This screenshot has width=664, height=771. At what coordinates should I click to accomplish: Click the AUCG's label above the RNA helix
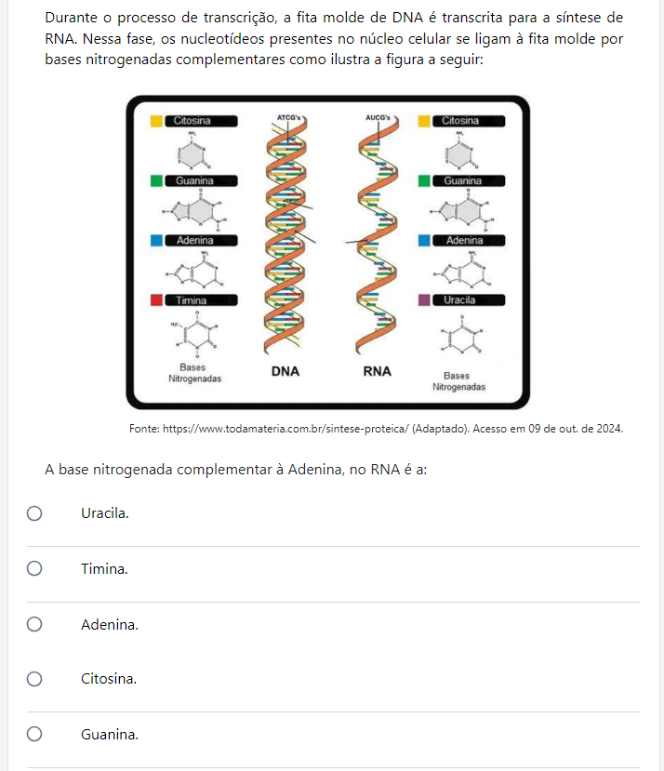(382, 118)
